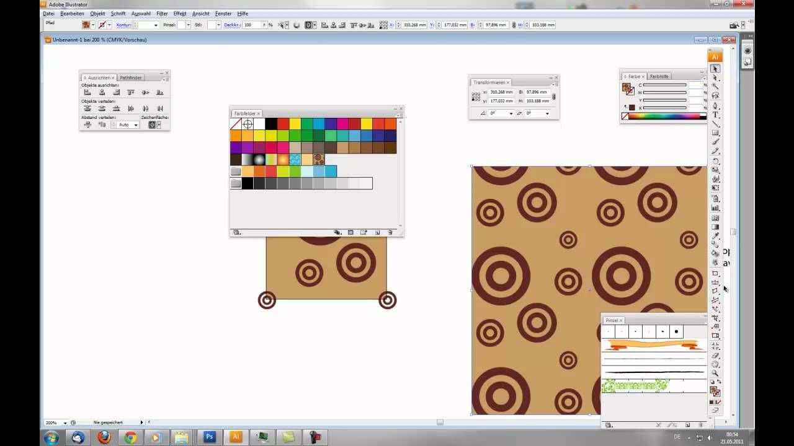Click the Photoshop icon in taskbar
The height and width of the screenshot is (446, 794).
(x=209, y=437)
